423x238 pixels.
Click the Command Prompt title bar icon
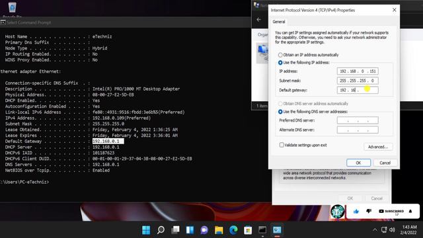3,22
